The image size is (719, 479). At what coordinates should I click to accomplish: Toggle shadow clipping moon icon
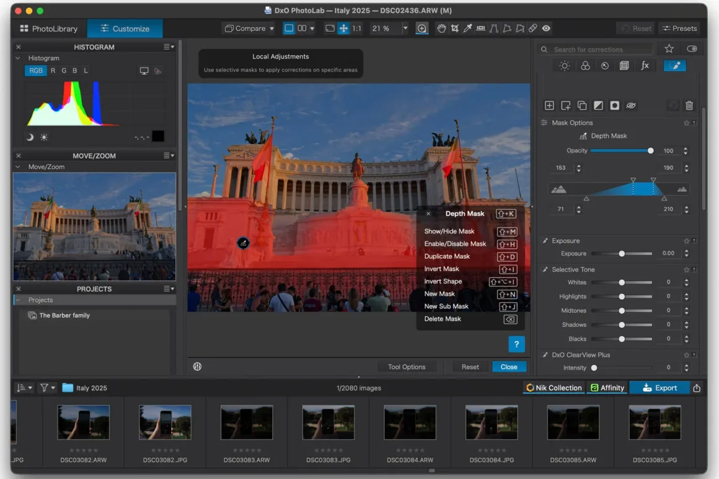(x=30, y=137)
